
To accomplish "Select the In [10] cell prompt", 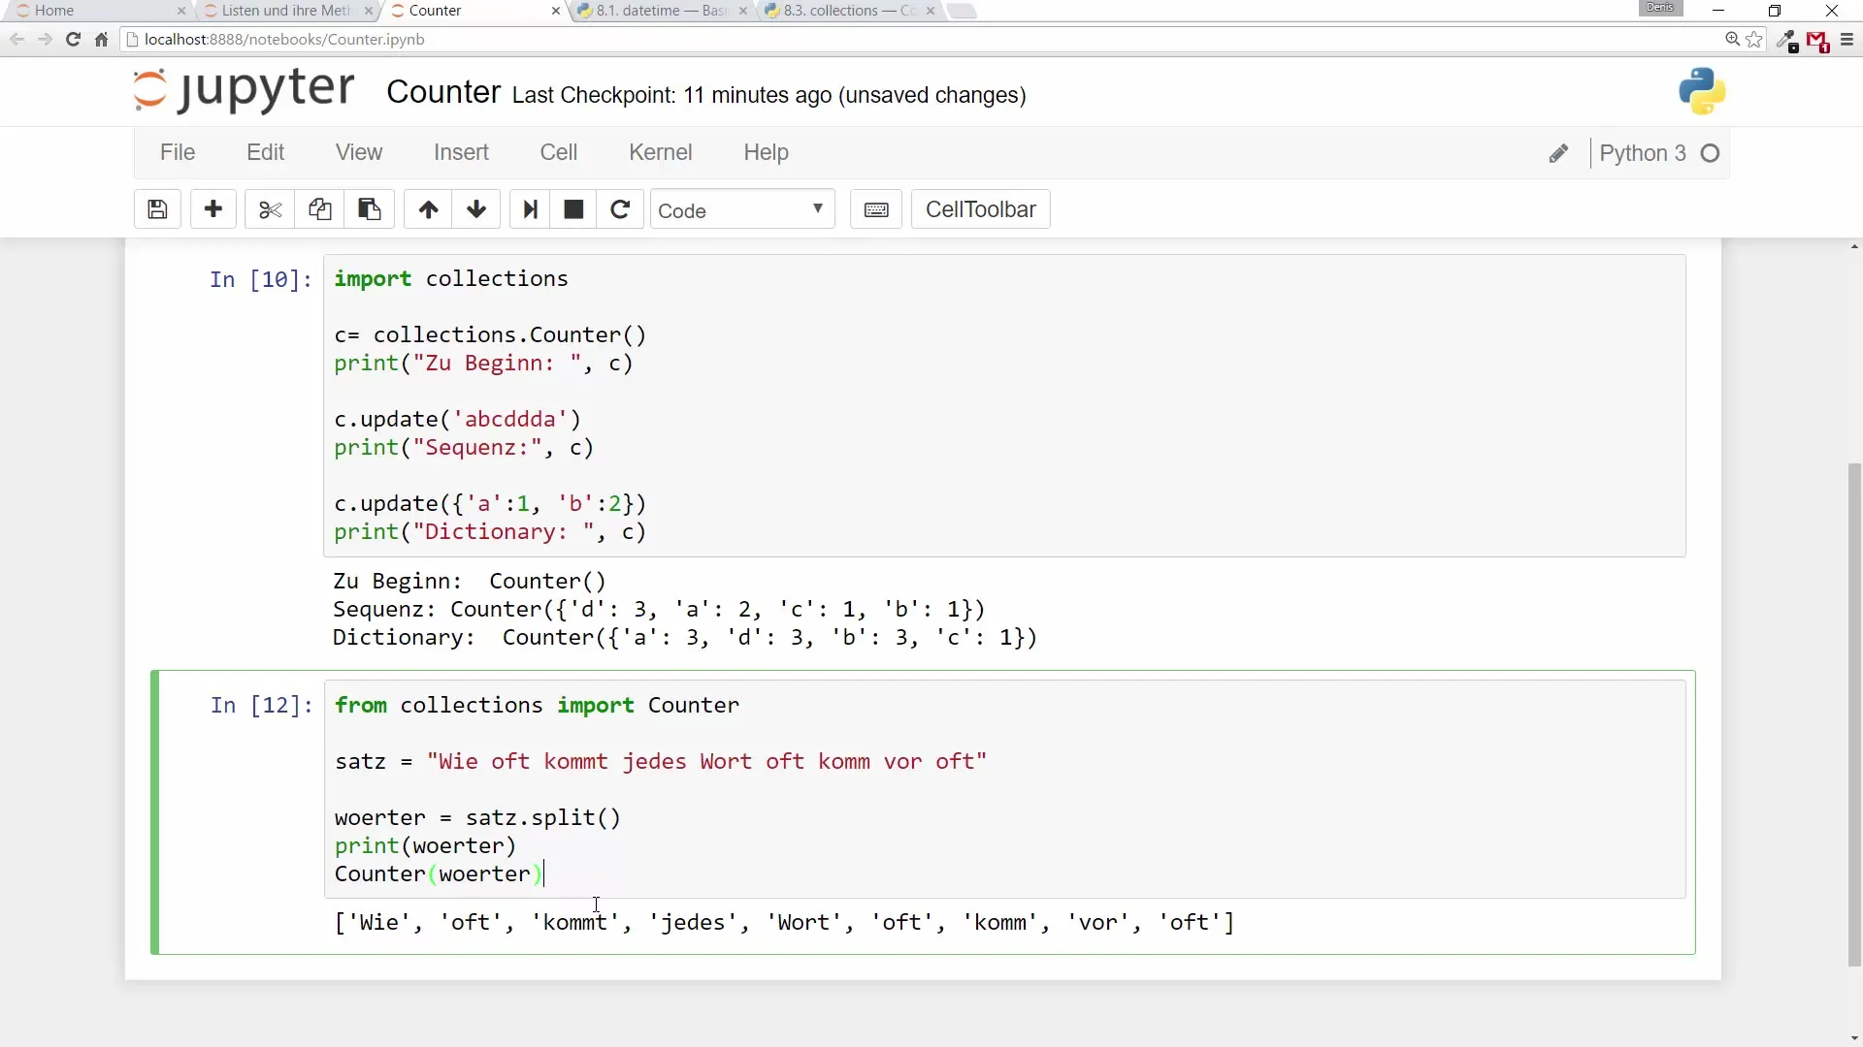I will click(260, 279).
